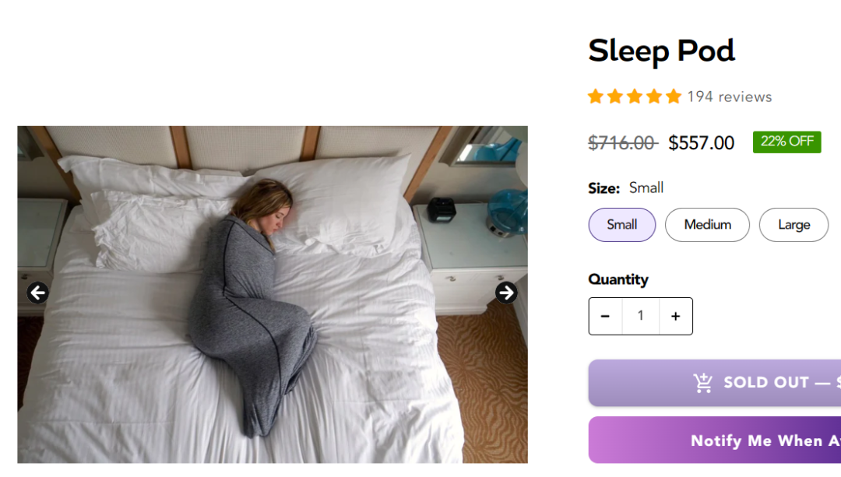
Task: Choose the Medium size option
Action: click(x=707, y=225)
